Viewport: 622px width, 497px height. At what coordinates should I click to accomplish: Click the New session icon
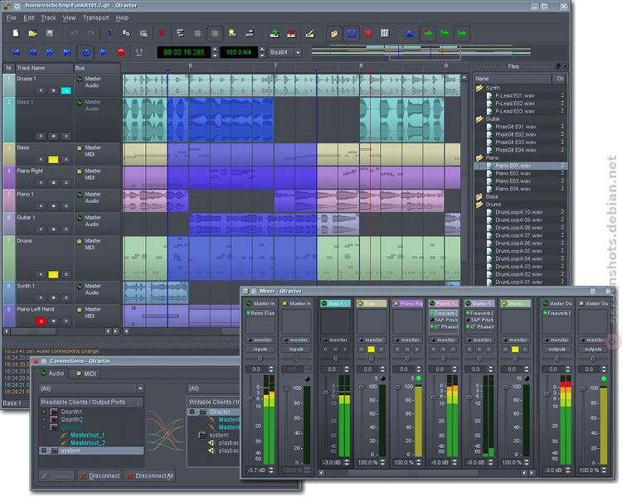(16, 34)
